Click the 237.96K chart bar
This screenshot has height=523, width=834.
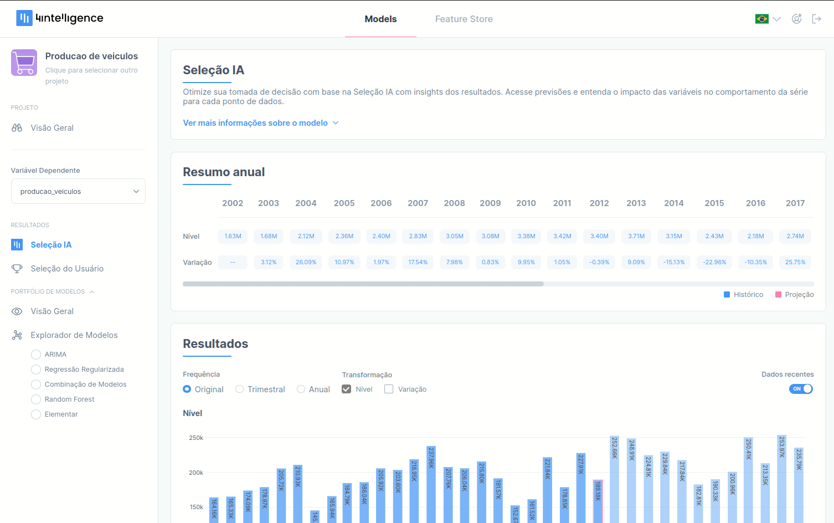point(431,485)
